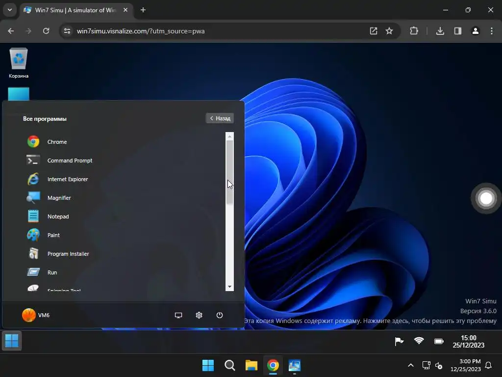Open the tab search dropdown arrow
Screen dimensions: 502x377
(10, 10)
